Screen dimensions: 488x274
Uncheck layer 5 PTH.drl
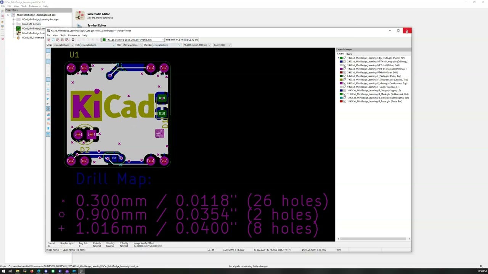[345, 73]
